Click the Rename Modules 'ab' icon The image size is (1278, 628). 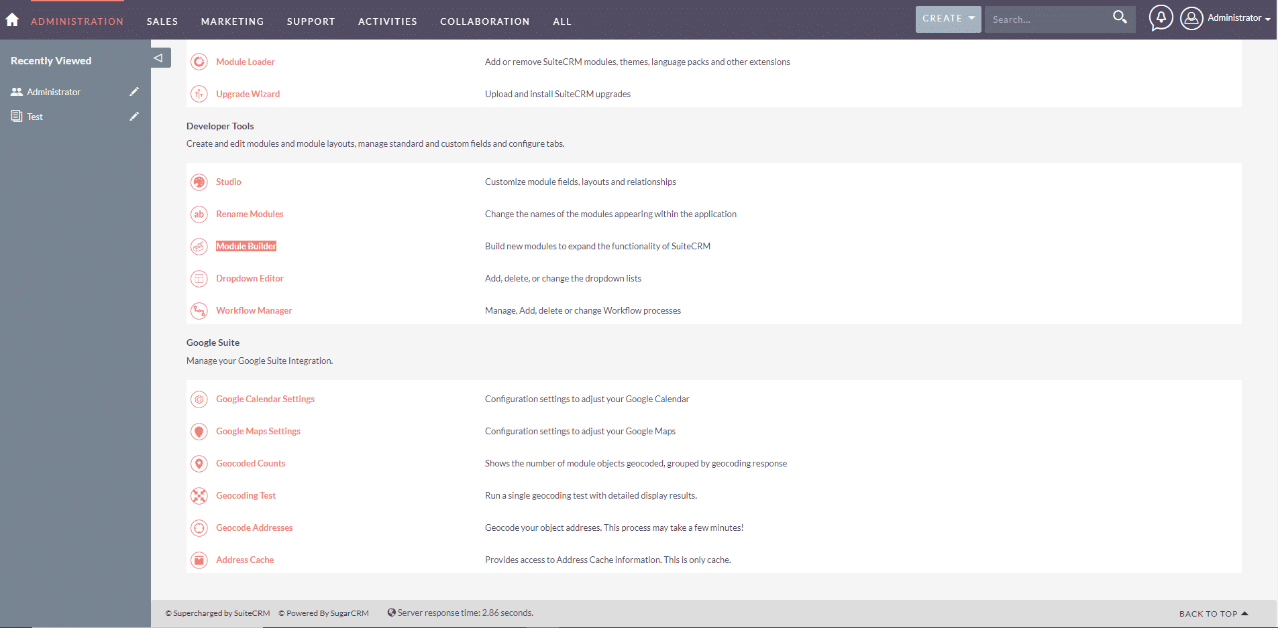click(199, 214)
